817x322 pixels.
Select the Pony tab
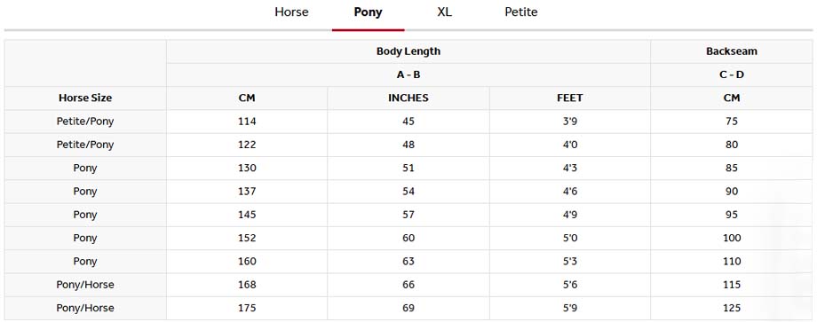coord(368,12)
